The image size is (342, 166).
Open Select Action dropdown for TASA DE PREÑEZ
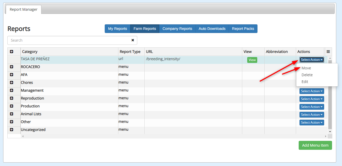point(312,60)
